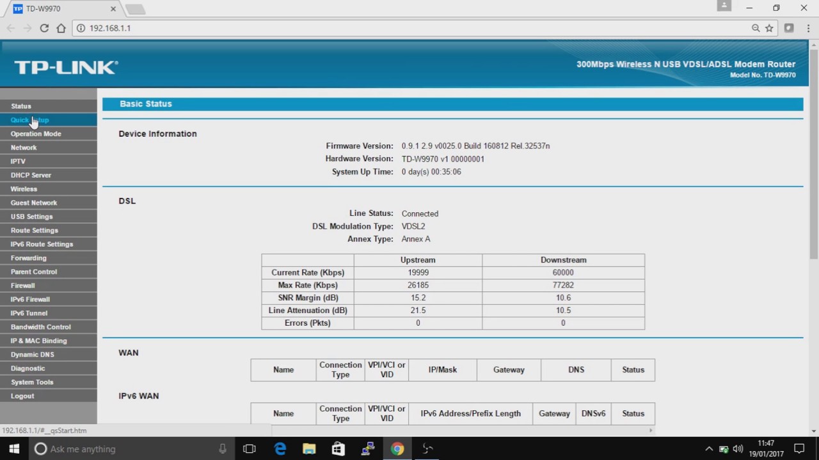Go to DHCP Server settings
This screenshot has height=460, width=819.
pos(49,174)
